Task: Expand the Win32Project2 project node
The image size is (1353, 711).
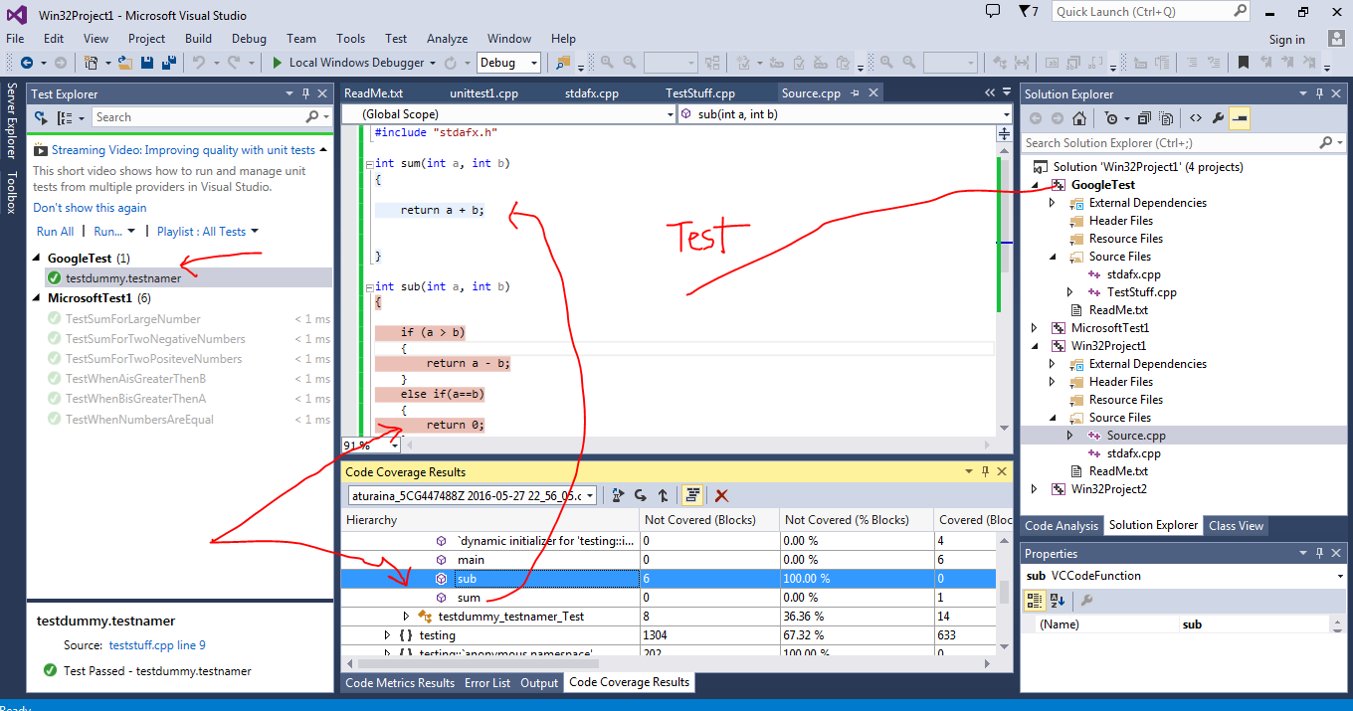Action: coord(1035,489)
